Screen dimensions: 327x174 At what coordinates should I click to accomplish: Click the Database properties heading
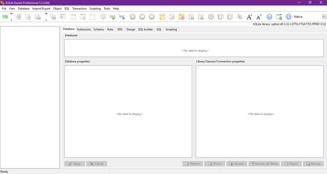[x=77, y=62]
